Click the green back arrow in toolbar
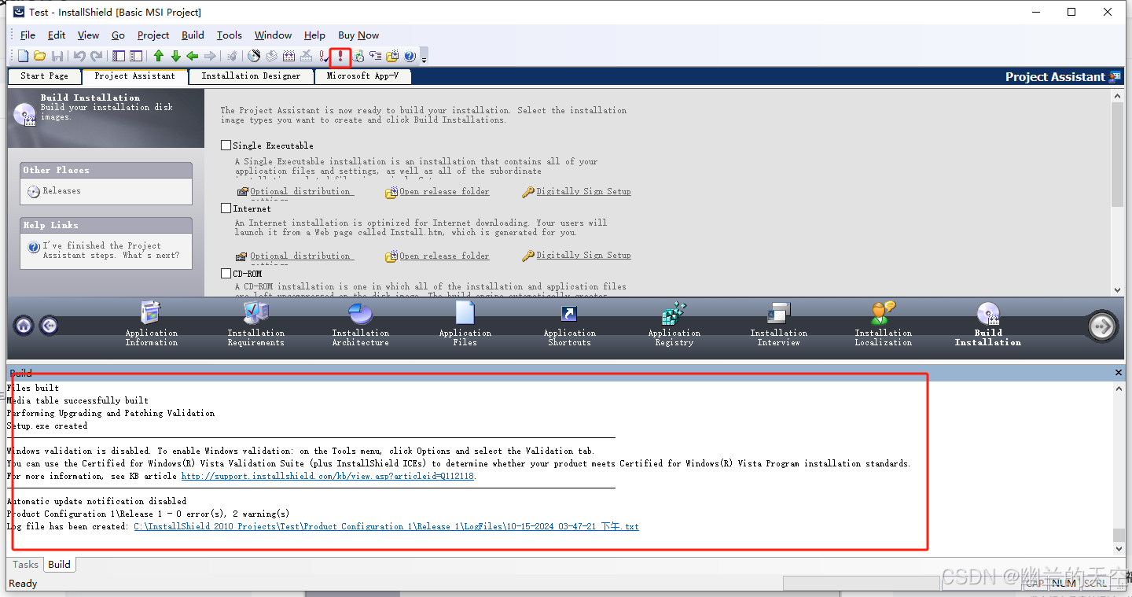The width and height of the screenshot is (1132, 597). tap(192, 56)
